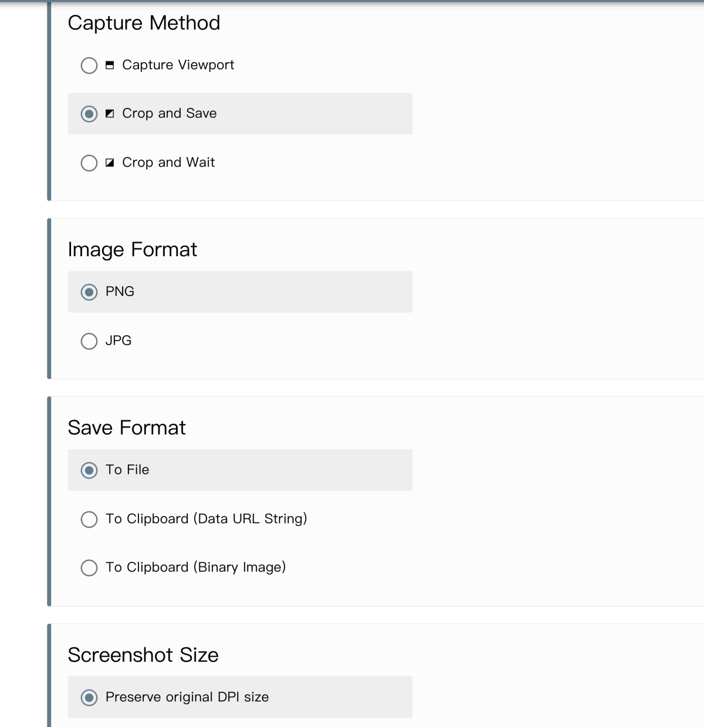Enable To Clipboard (Binary Image) radio button
The width and height of the screenshot is (704, 727).
click(89, 568)
